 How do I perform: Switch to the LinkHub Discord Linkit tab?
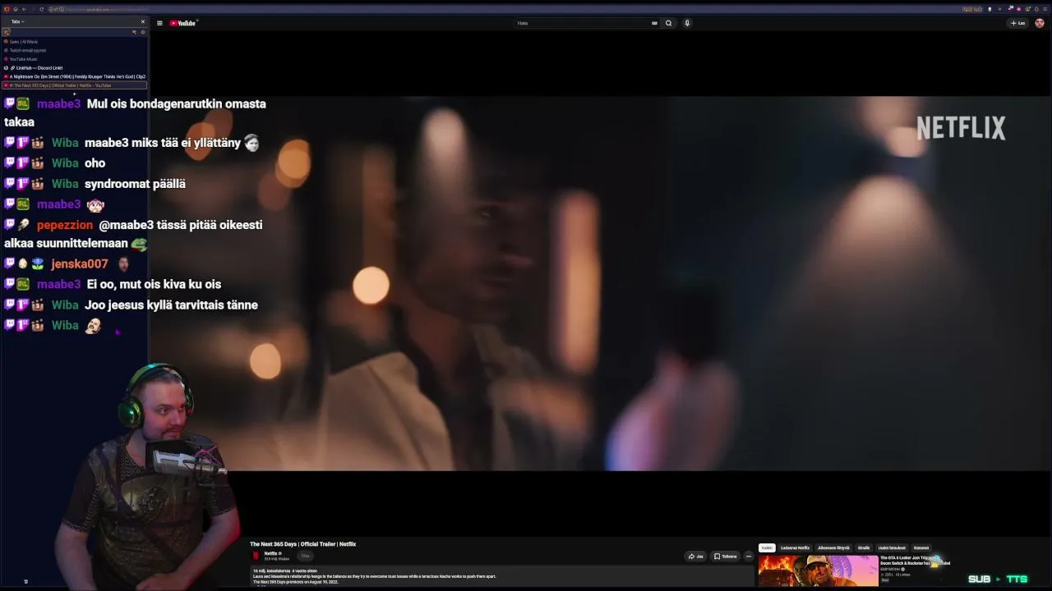(75, 68)
